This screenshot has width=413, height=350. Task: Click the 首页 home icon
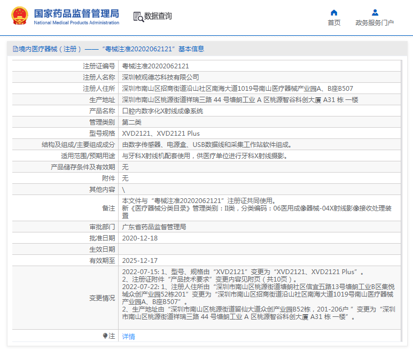coord(334,12)
